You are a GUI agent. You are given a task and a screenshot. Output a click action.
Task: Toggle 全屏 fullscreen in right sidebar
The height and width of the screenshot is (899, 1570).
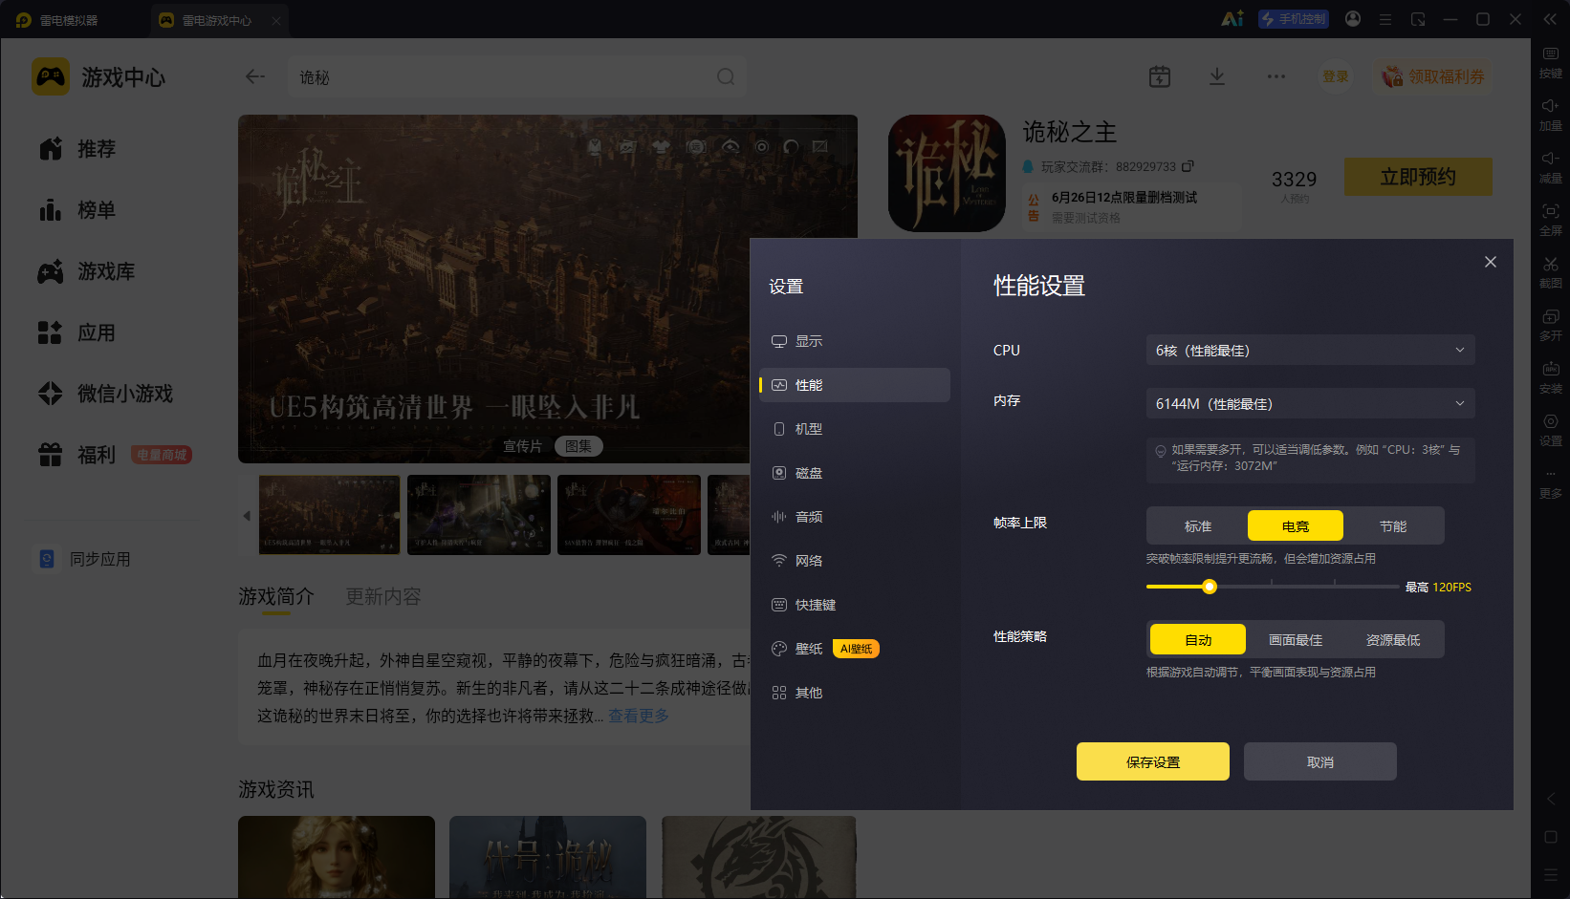pos(1551,220)
